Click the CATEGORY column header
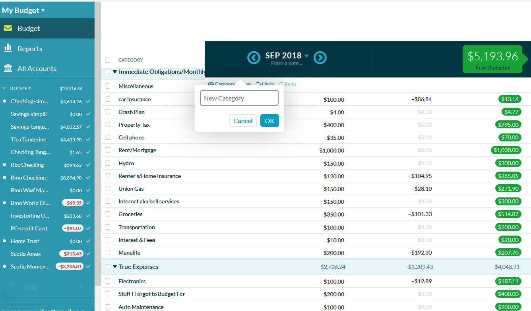 click(131, 60)
